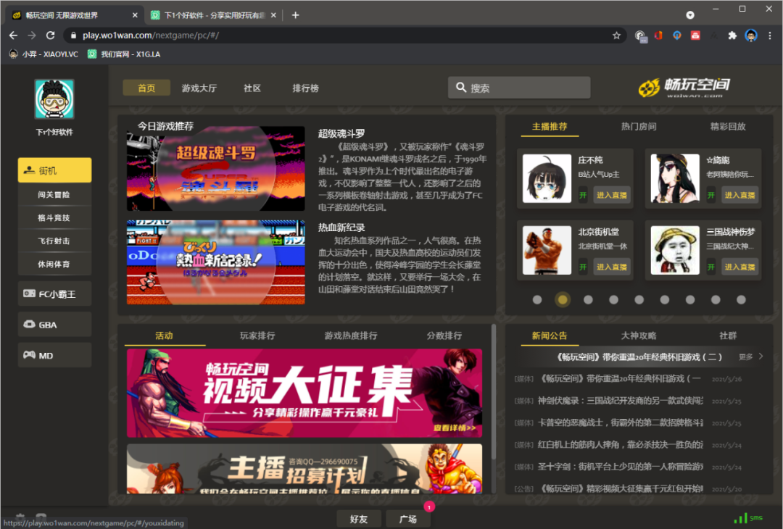The image size is (783, 529).
Task: Switch to 精彩回放 tab
Action: coord(728,126)
